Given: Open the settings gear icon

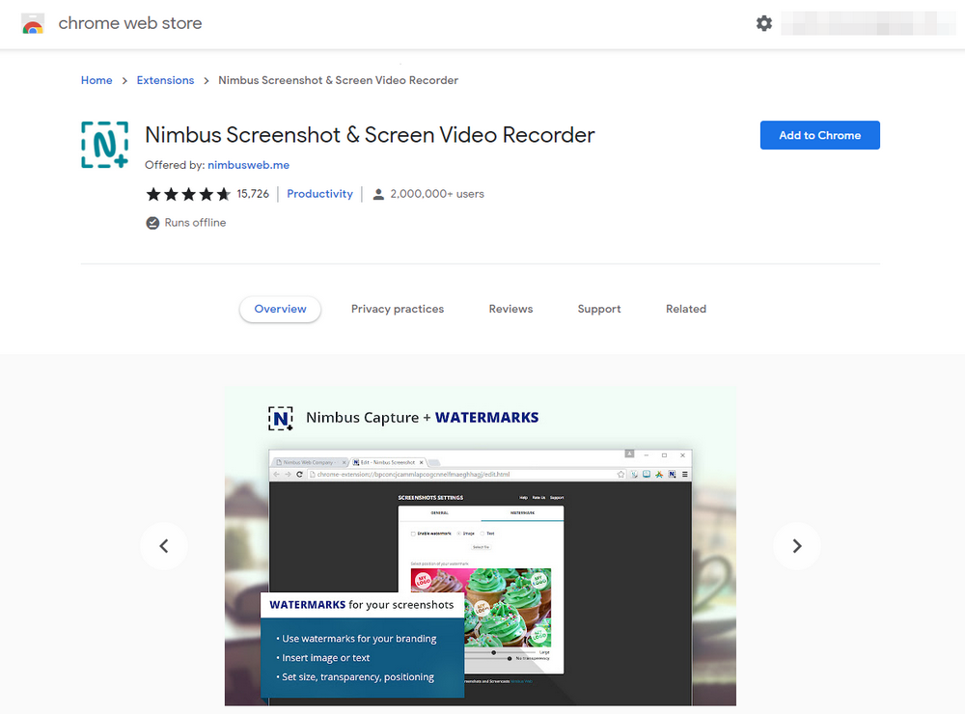Looking at the screenshot, I should 763,23.
